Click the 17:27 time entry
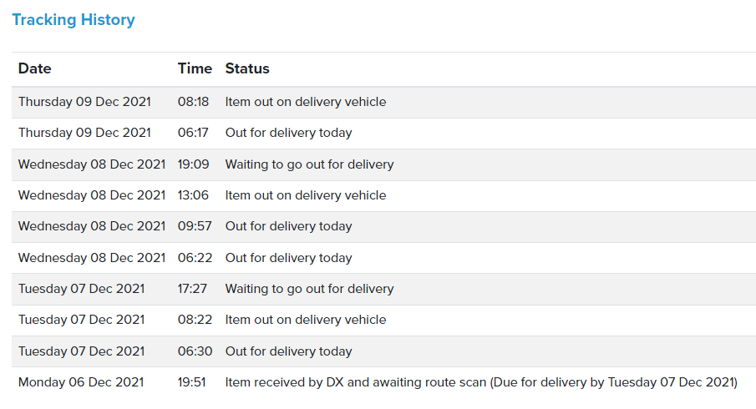The width and height of the screenshot is (756, 409). pos(193,289)
